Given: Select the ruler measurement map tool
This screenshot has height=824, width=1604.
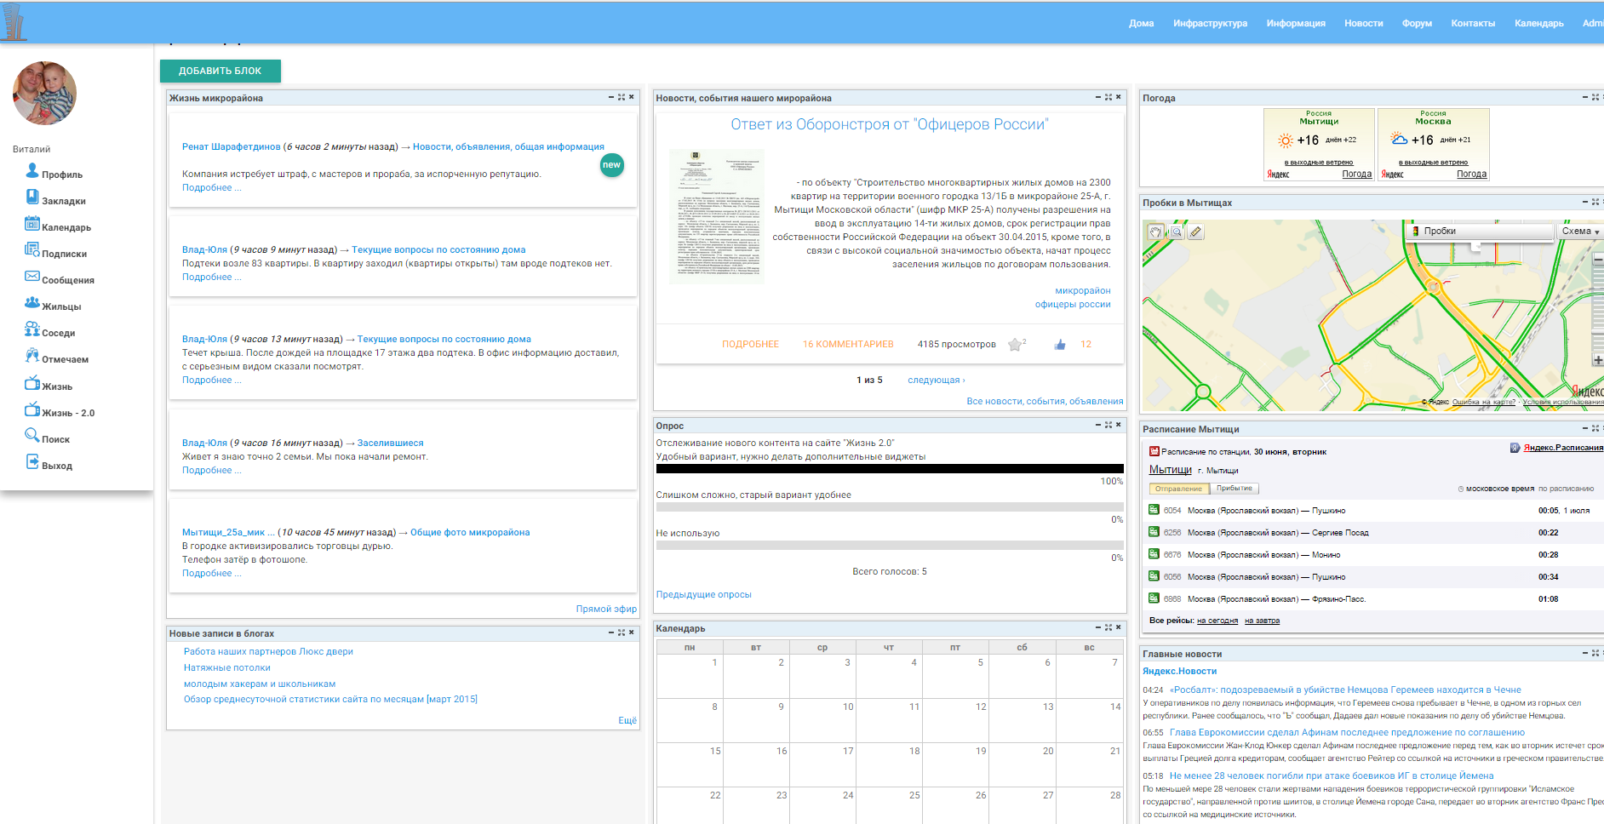Looking at the screenshot, I should click(1195, 232).
